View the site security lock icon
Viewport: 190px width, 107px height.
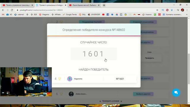(18, 10)
